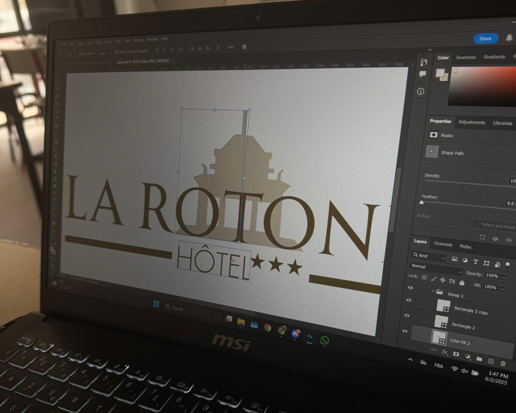Image resolution: width=516 pixels, height=413 pixels.
Task: Open the workspace settings gear icon
Action: (x=245, y=47)
